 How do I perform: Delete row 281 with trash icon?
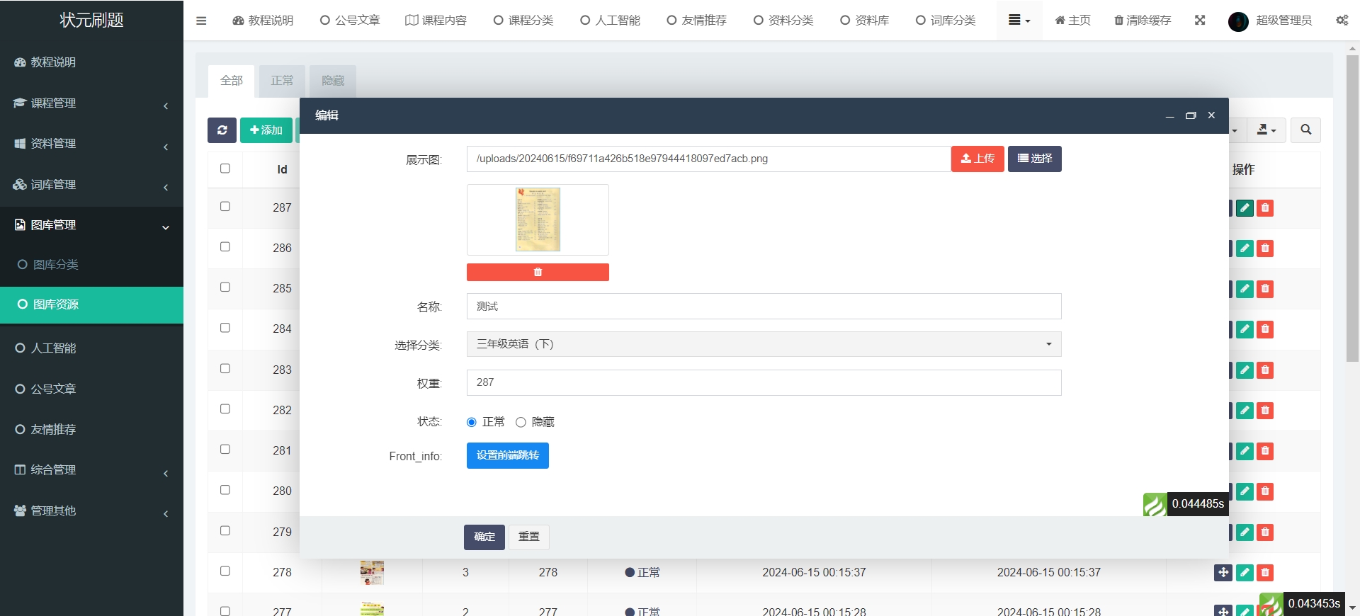(1265, 451)
